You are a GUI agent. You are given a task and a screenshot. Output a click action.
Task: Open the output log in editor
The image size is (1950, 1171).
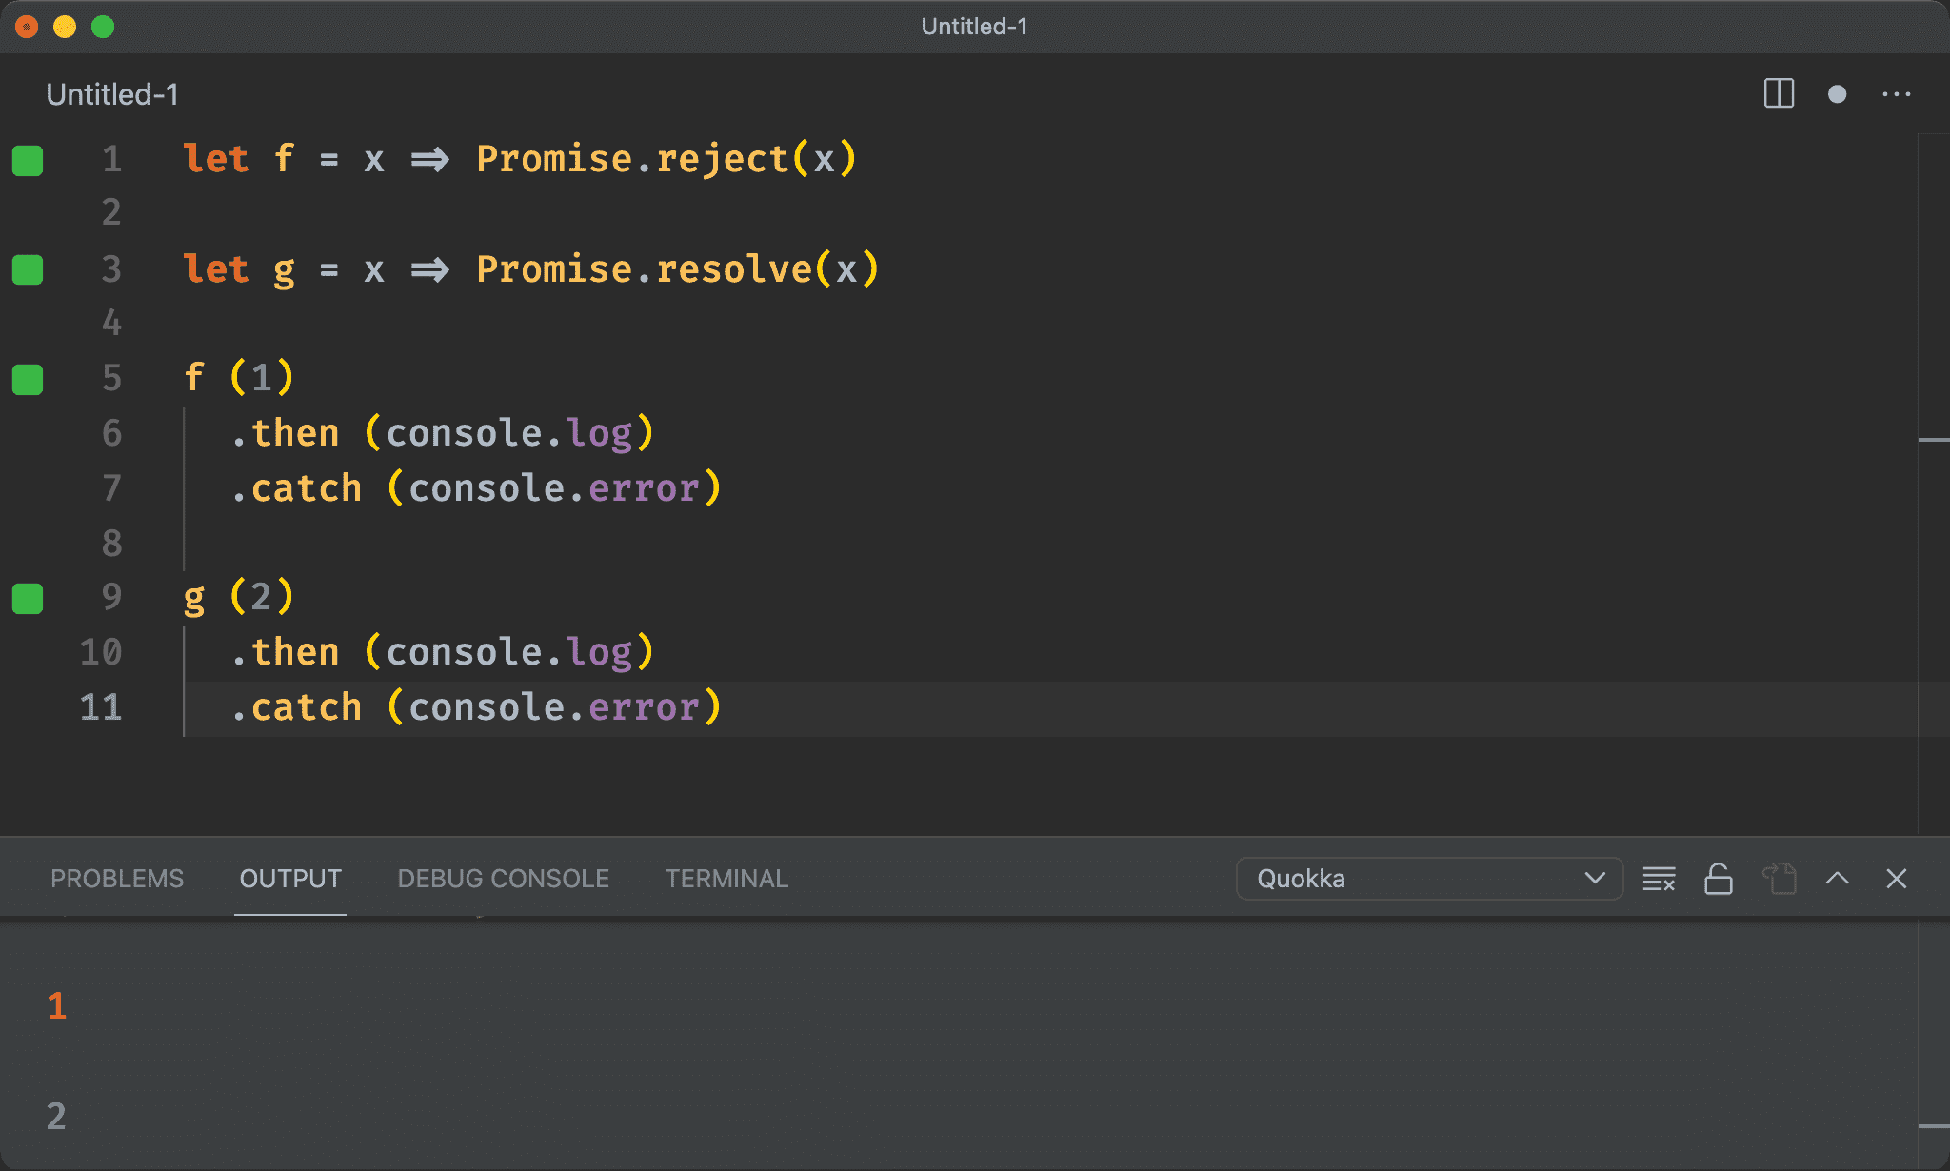(1778, 879)
